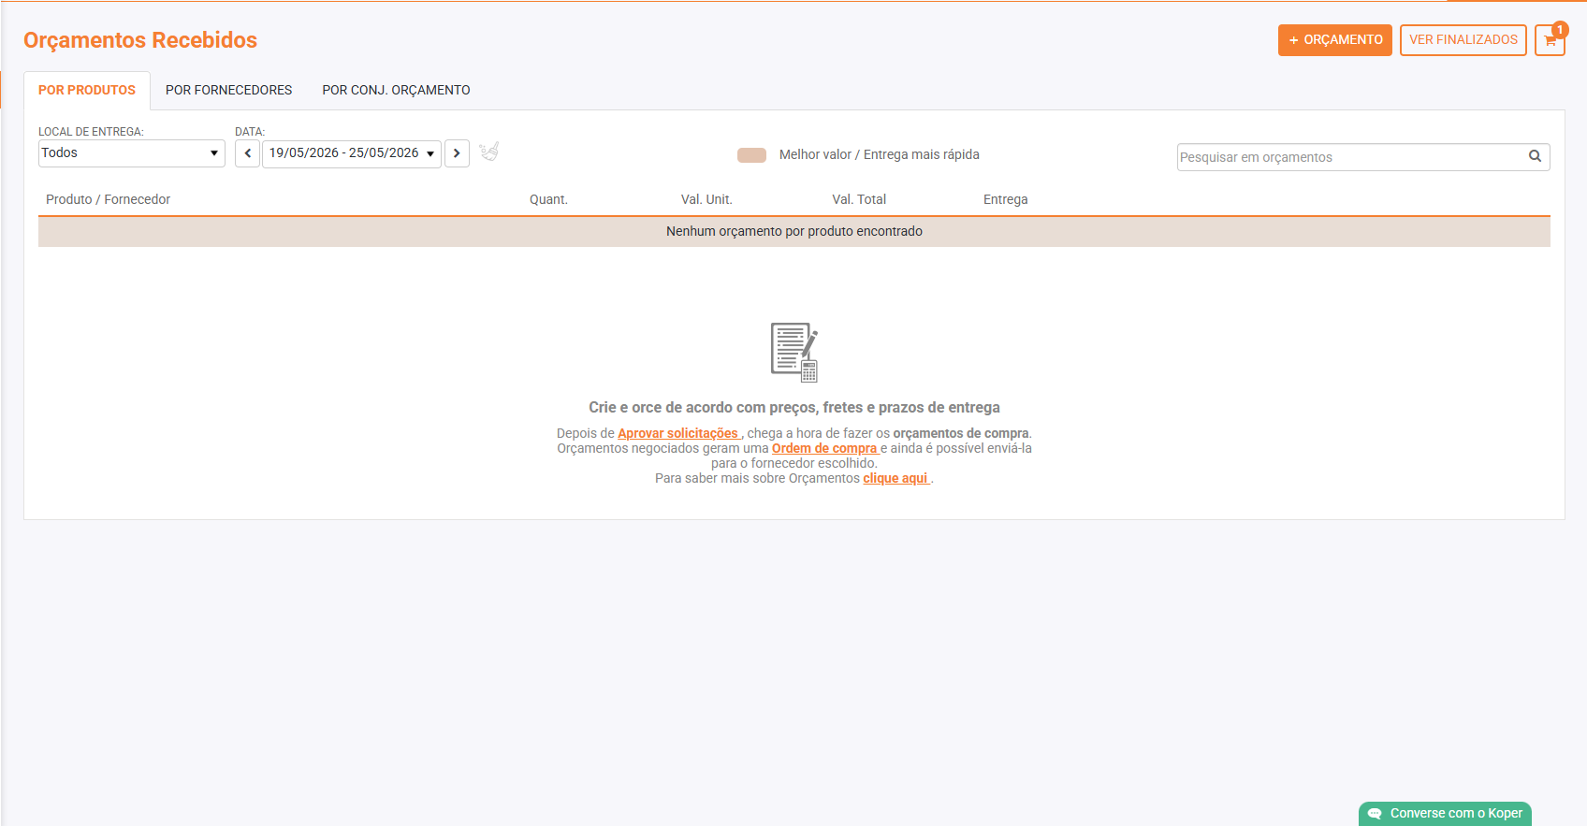Click the Produto / Fornecedor column header
The width and height of the screenshot is (1587, 826).
click(108, 199)
